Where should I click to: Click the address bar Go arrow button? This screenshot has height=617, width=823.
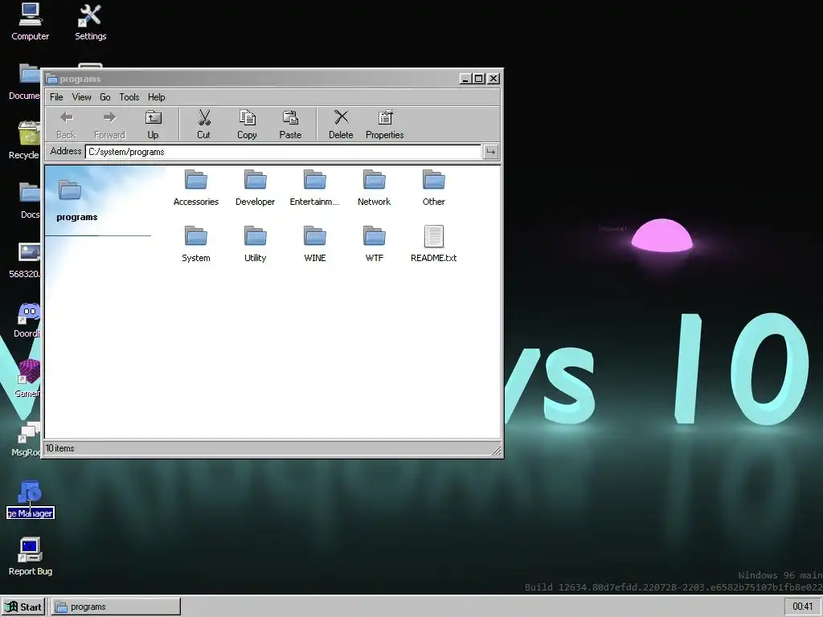tap(491, 152)
